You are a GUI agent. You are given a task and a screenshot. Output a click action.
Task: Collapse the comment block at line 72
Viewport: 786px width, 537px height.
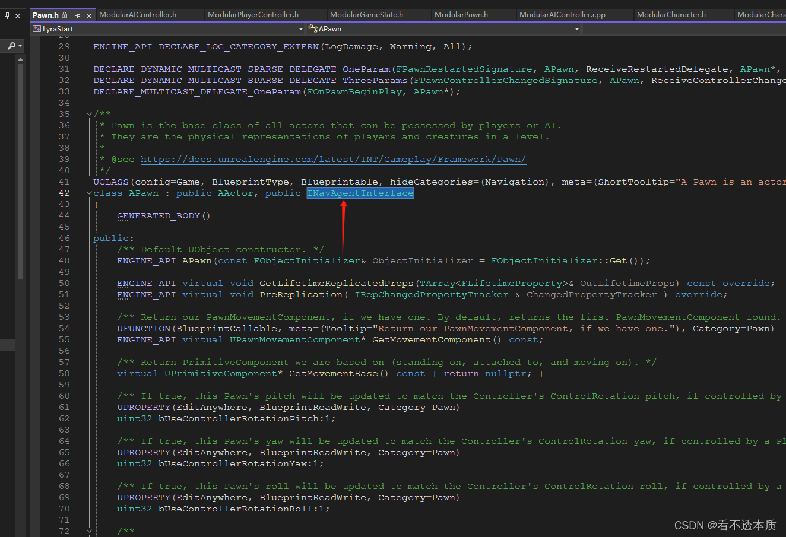point(89,531)
